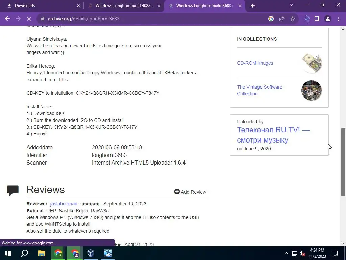Screen dimensions: 346x260
Task: Click the CD-ROM Images thumbnail
Action: tap(312, 63)
